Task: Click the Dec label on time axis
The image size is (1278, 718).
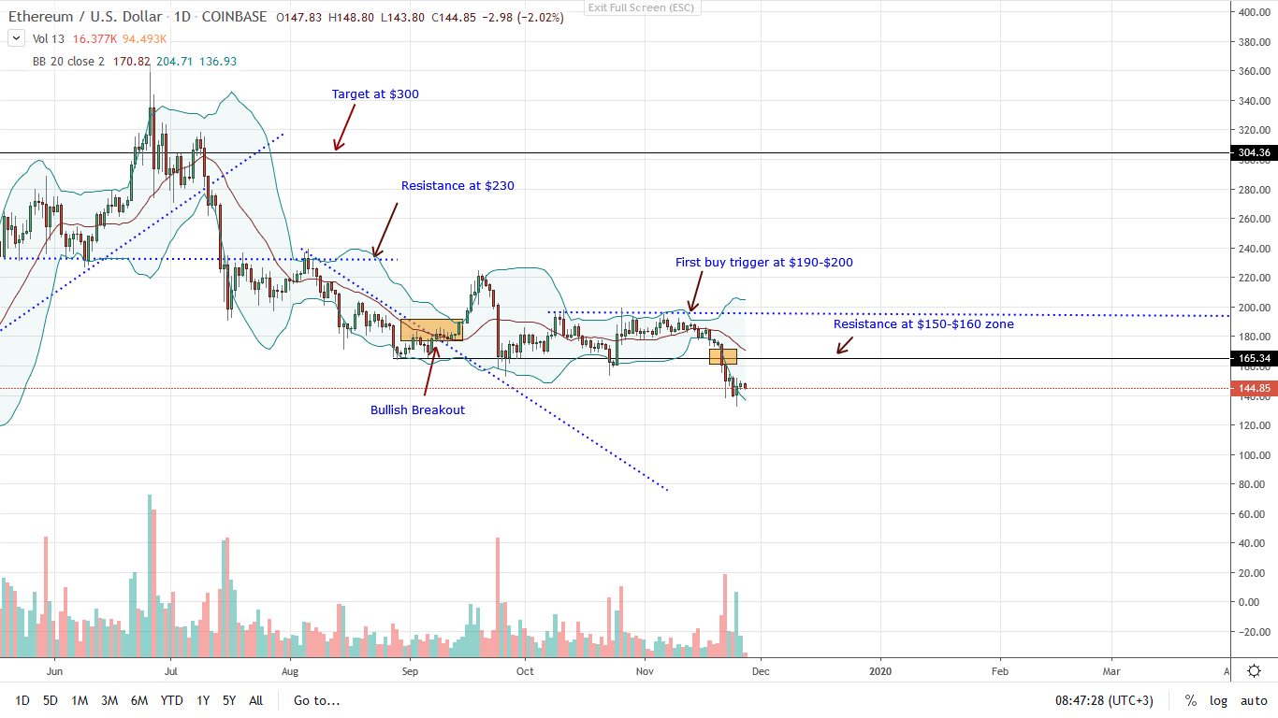Action: [760, 670]
